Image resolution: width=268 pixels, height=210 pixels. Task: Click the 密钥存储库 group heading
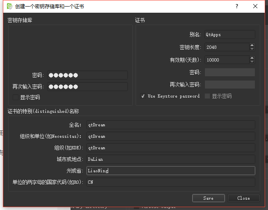click(20, 20)
